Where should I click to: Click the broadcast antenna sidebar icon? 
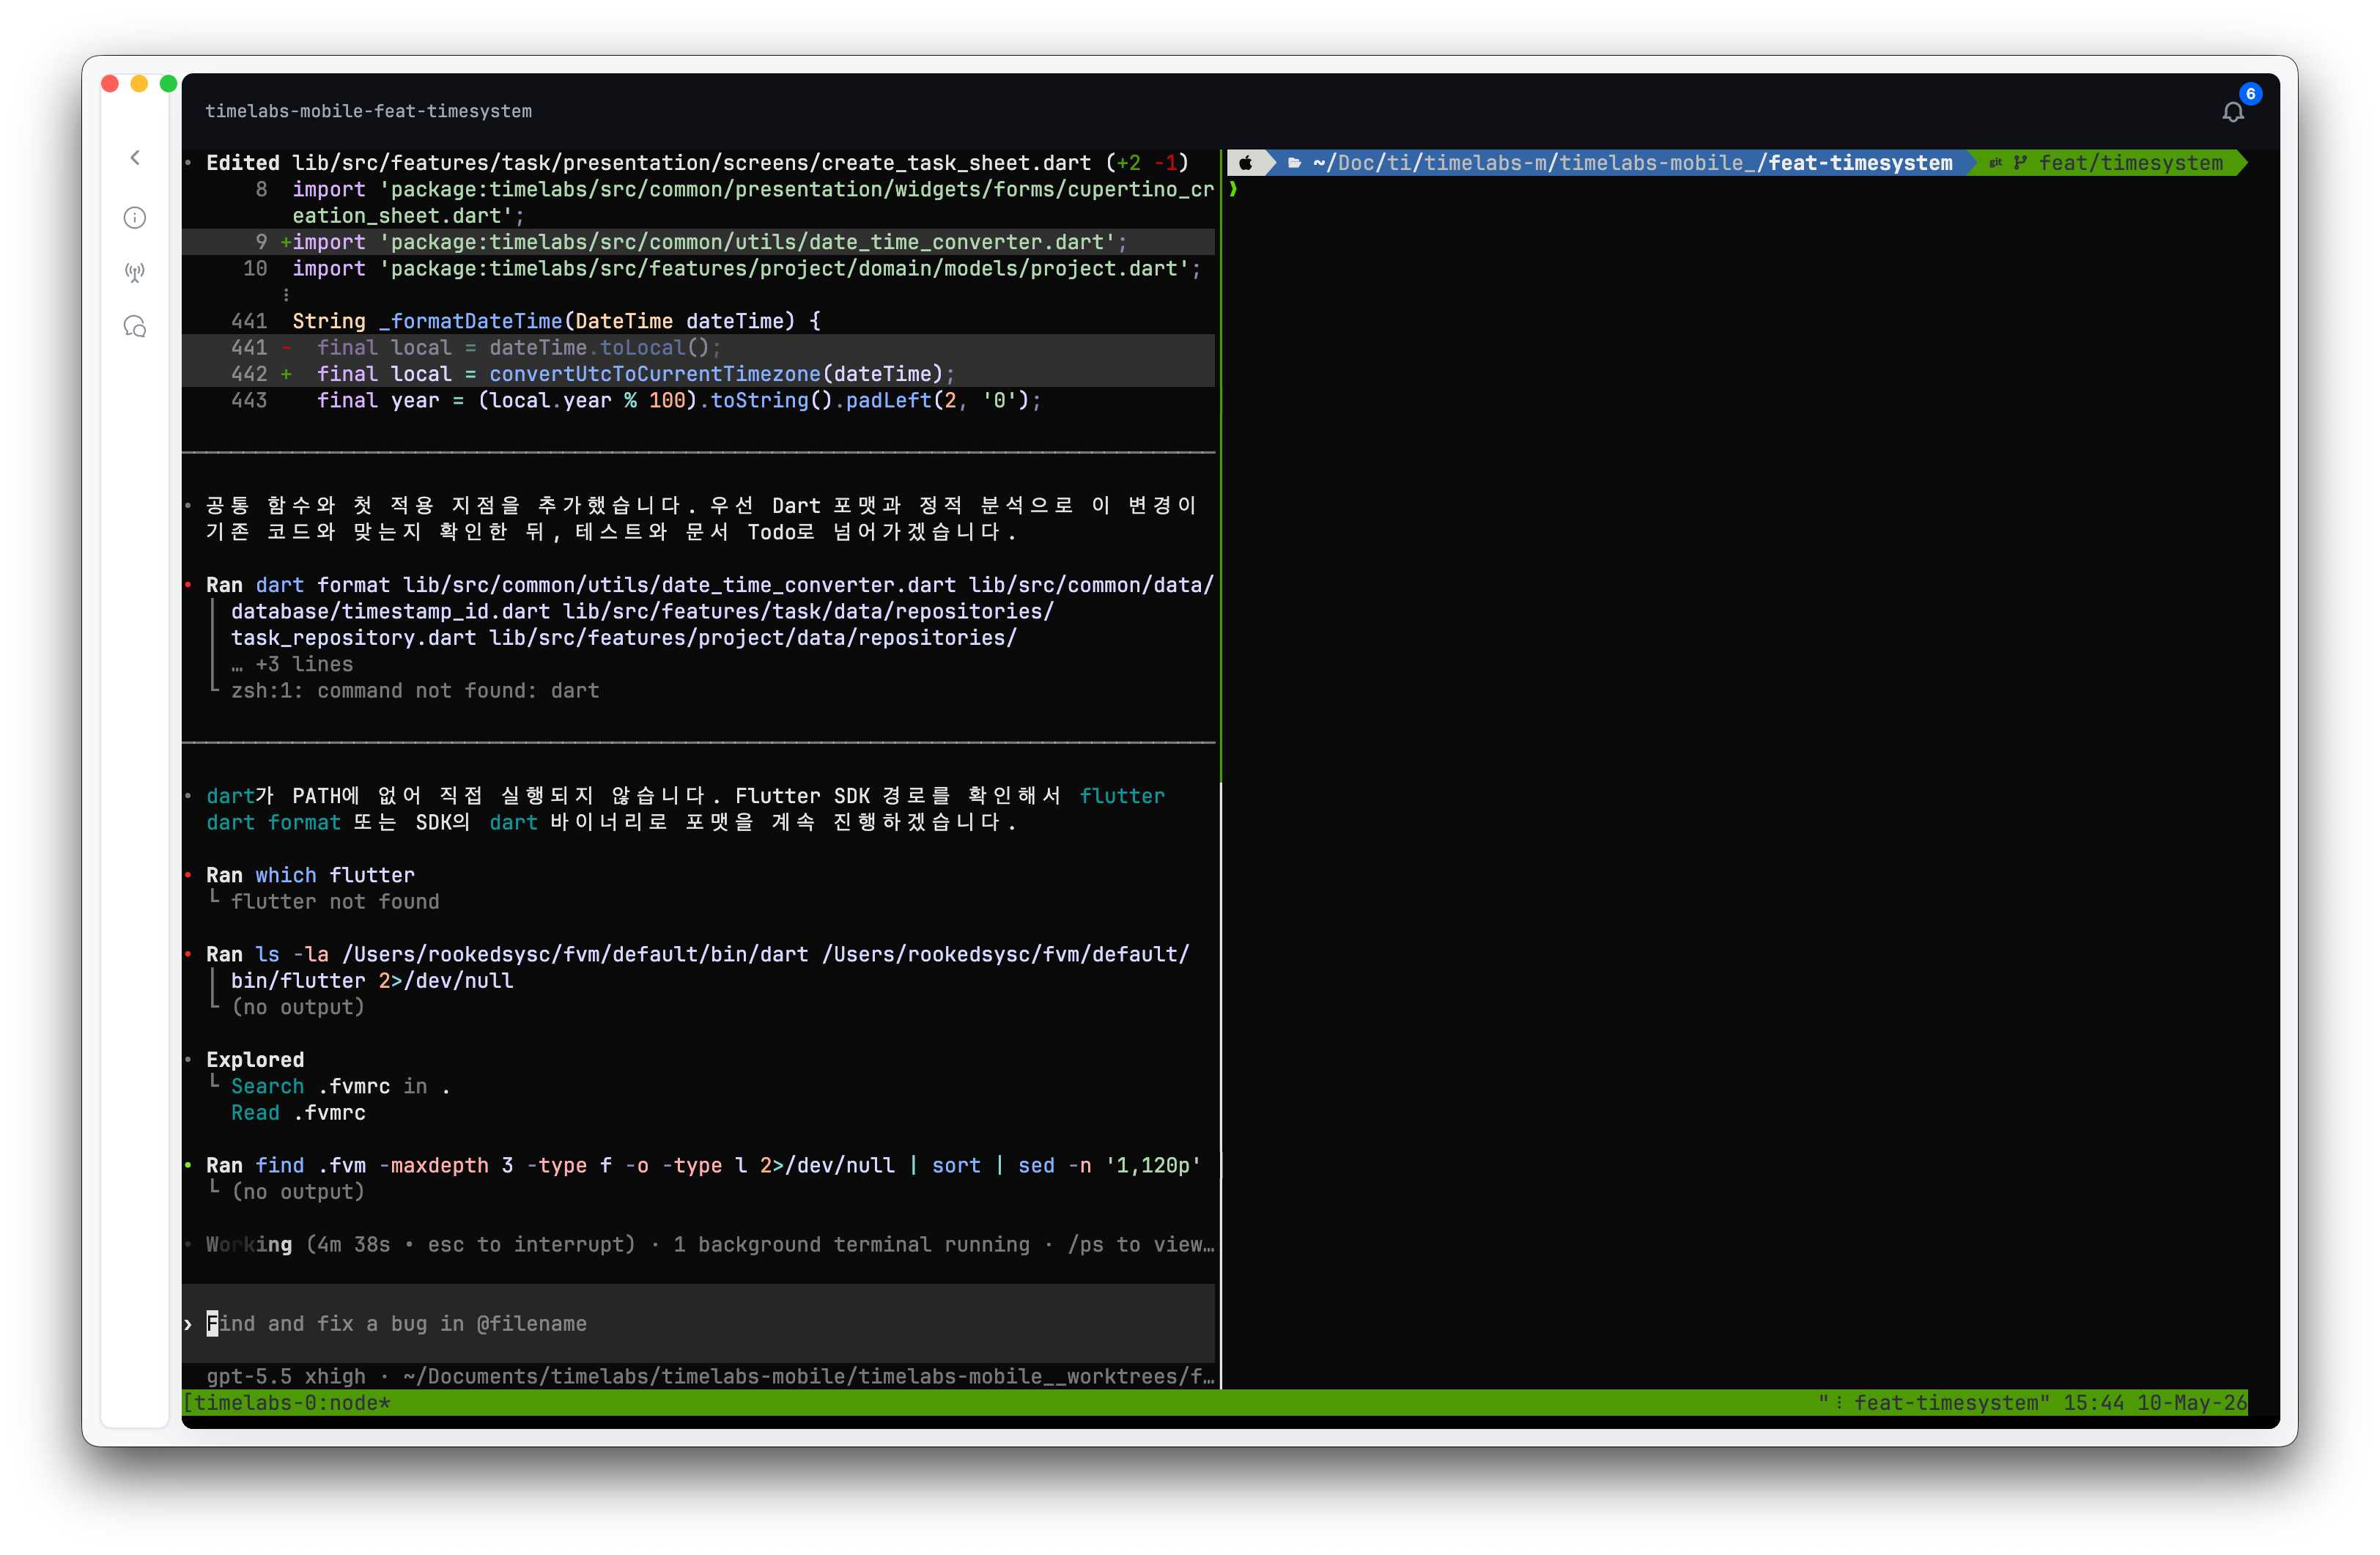pos(135,272)
